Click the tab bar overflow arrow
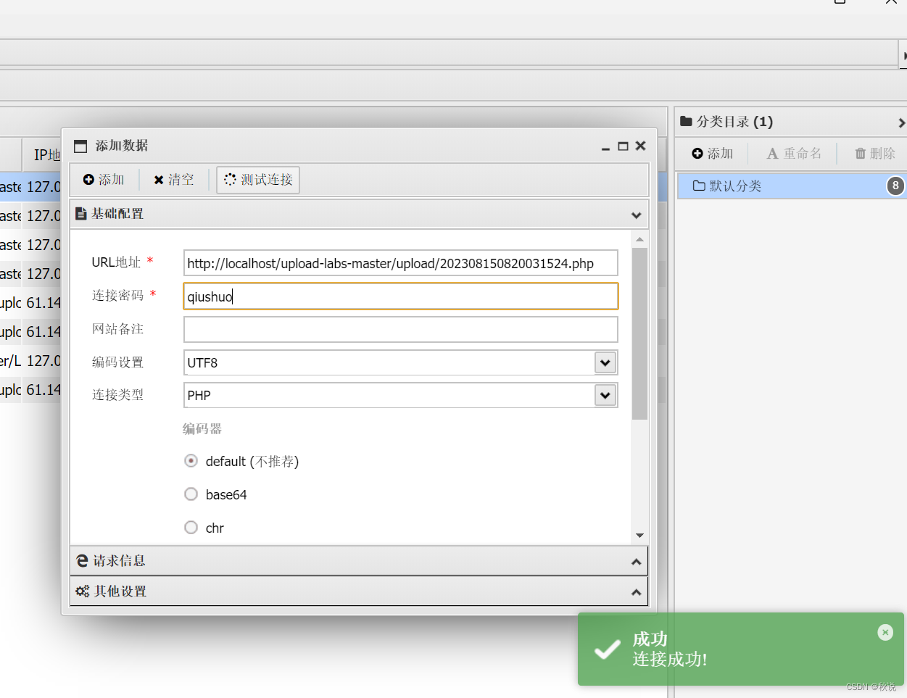The width and height of the screenshot is (907, 698). tap(903, 55)
